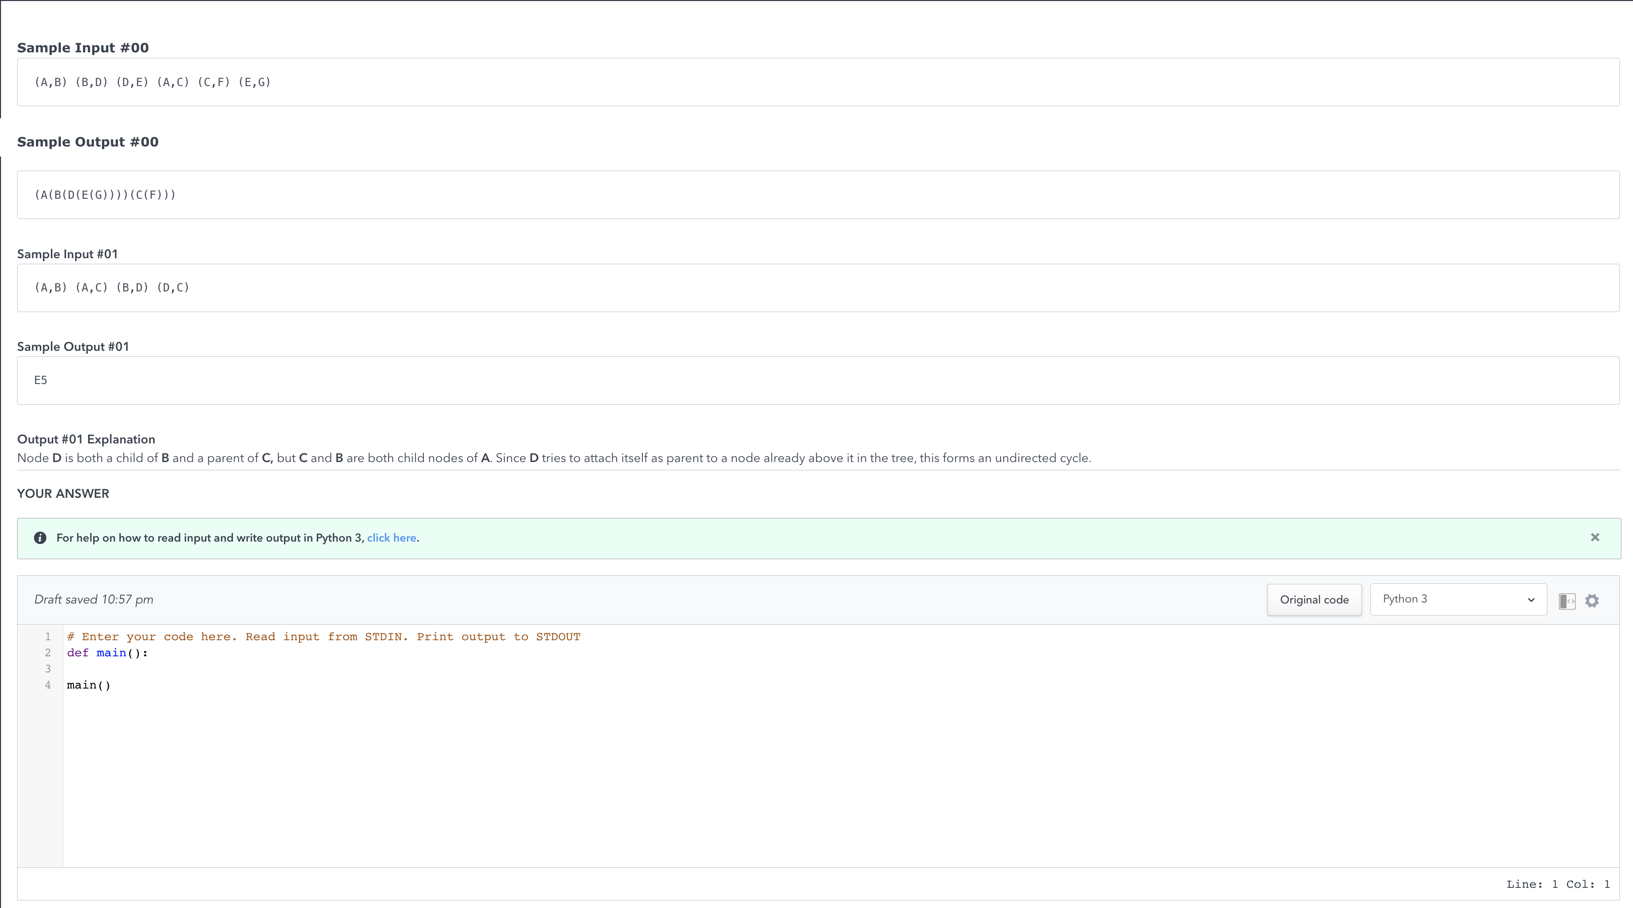Click Sample Output #00 result box
This screenshot has width=1633, height=908.
818,194
